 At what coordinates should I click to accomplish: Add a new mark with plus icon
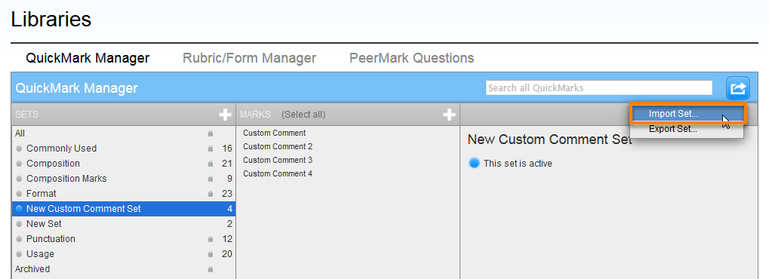[x=449, y=115]
